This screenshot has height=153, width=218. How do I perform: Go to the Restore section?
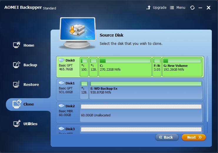[31, 85]
